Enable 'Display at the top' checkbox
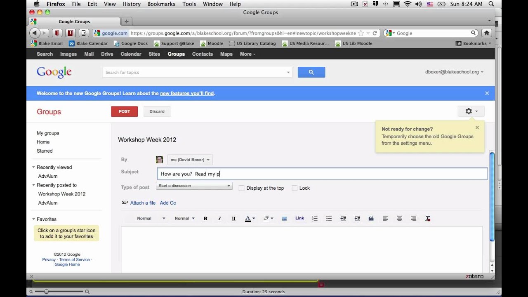The height and width of the screenshot is (297, 528). click(242, 188)
